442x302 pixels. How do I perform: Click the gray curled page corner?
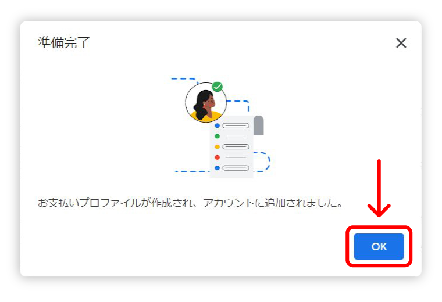[258, 125]
